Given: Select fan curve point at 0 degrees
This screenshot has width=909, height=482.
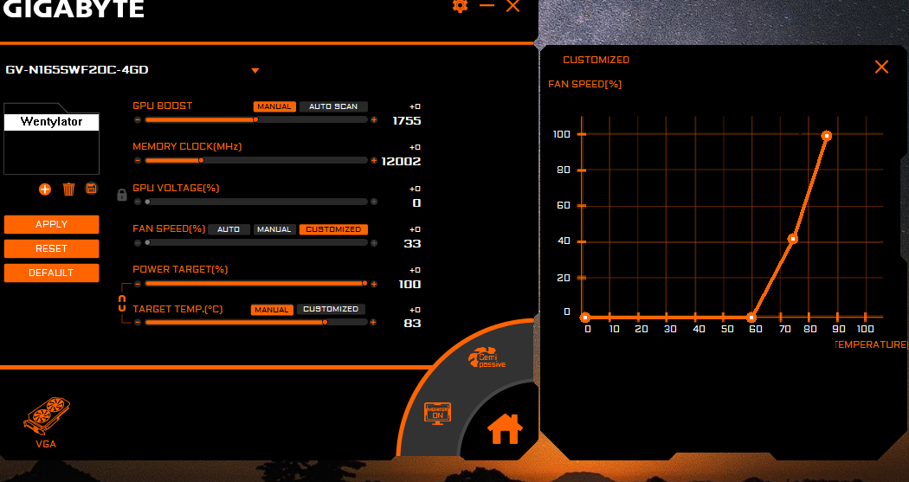Looking at the screenshot, I should (x=585, y=318).
